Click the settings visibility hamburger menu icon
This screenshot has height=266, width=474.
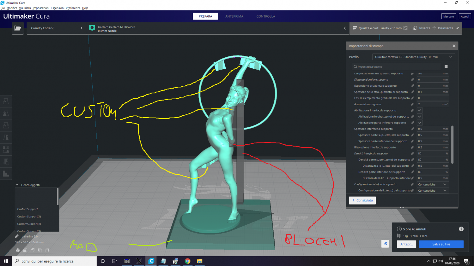[x=446, y=66]
